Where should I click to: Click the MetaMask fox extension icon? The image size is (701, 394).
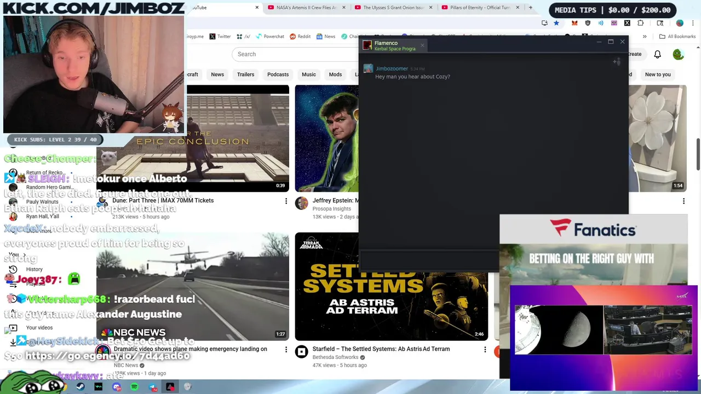coord(574,23)
